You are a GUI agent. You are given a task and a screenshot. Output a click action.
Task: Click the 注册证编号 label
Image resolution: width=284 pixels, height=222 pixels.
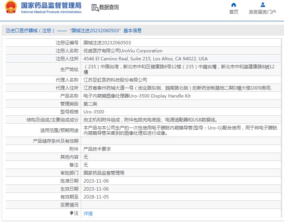point(67,43)
